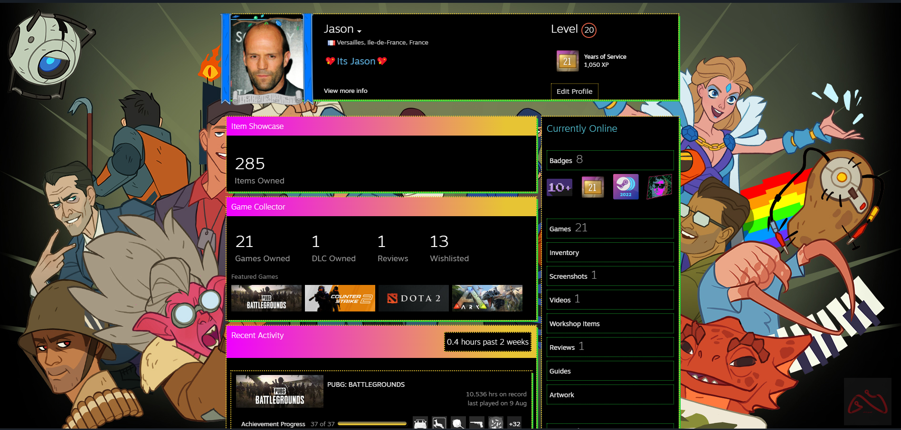Click the Achievement Progress bar

click(x=372, y=424)
